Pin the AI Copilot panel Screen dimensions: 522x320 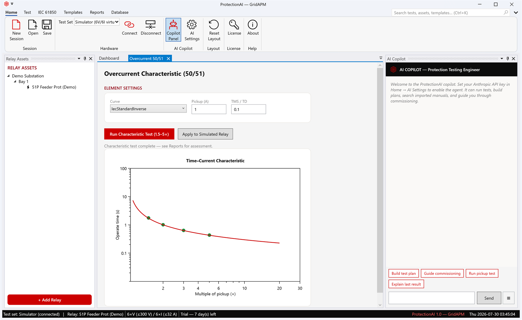tap(508, 59)
